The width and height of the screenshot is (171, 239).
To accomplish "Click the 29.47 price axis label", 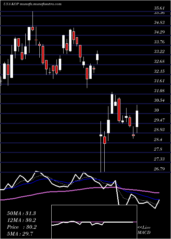I will 159,120.
